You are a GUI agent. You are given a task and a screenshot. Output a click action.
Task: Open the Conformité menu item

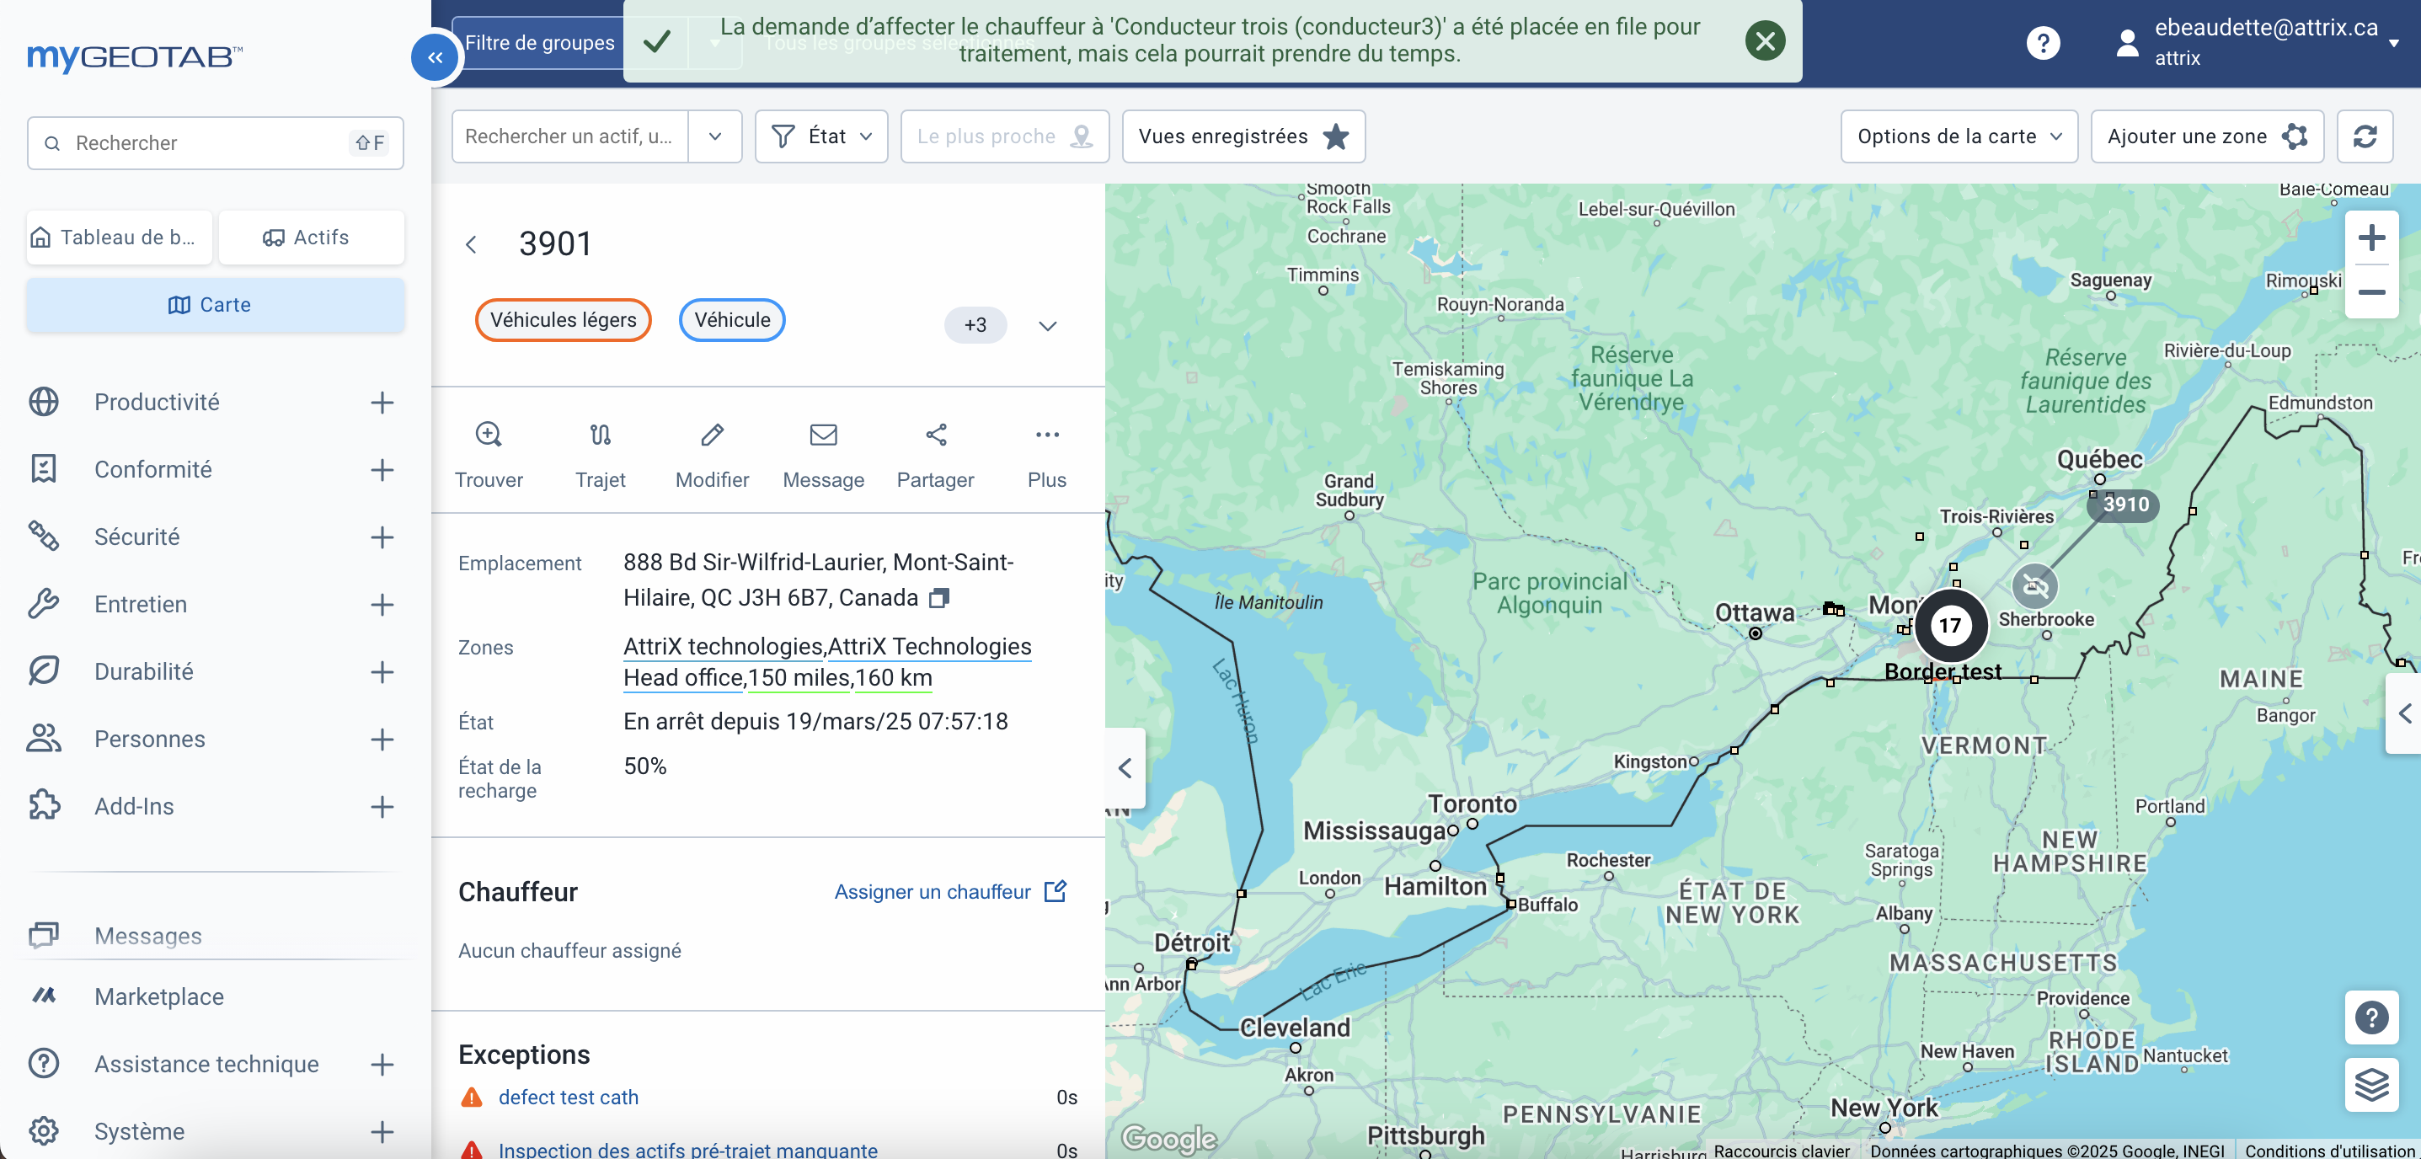point(153,470)
